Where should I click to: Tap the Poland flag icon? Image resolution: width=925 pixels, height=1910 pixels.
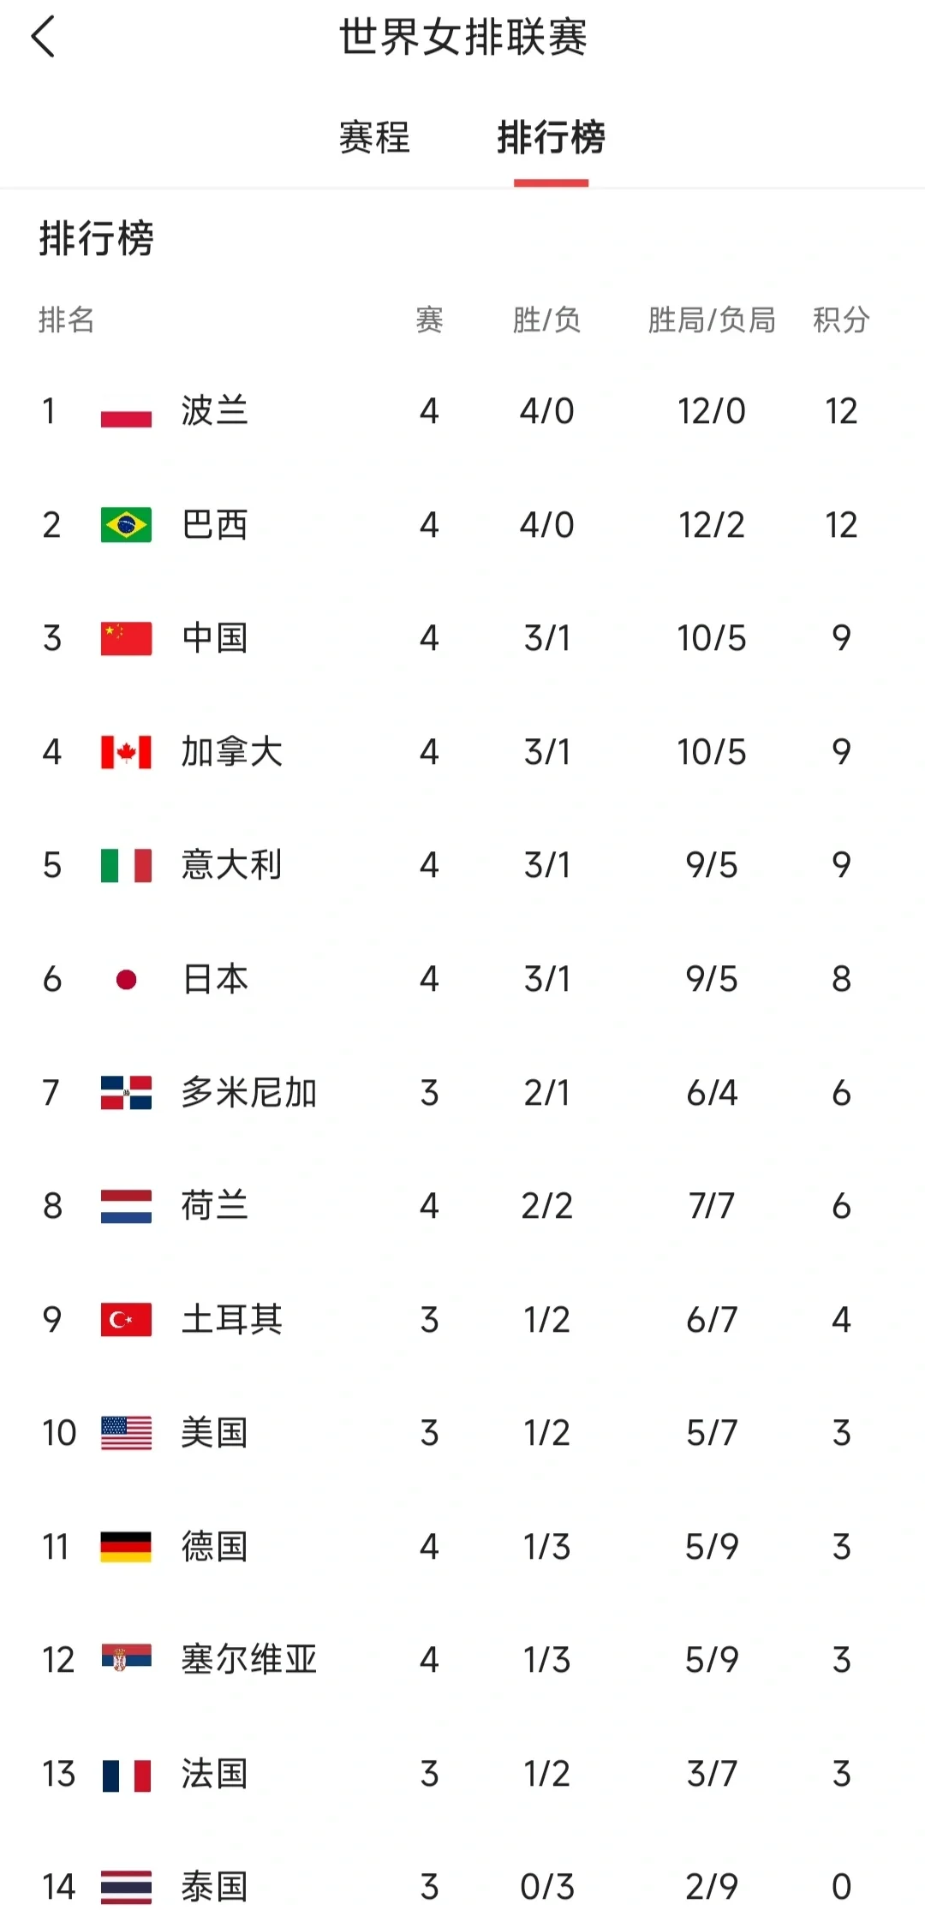pos(126,412)
